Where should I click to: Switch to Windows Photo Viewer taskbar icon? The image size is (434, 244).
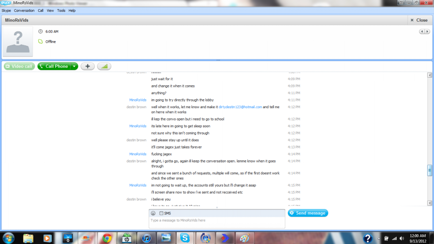(x=166, y=238)
